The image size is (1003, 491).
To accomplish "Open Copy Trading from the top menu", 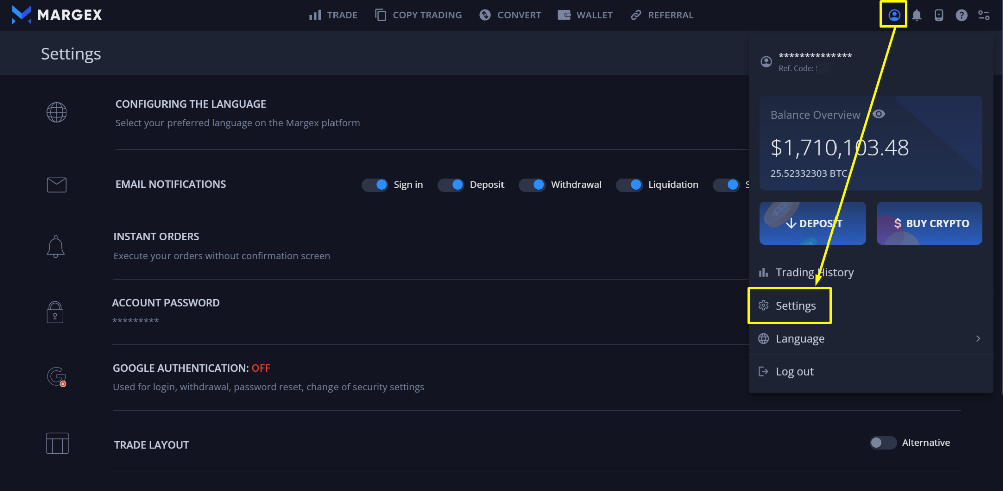I will click(x=419, y=15).
